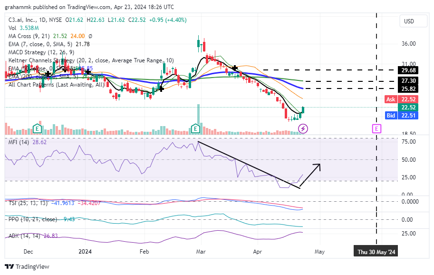This screenshot has width=434, height=275.
Task: Click the TradingView logo at bottom
Action: click(27, 267)
